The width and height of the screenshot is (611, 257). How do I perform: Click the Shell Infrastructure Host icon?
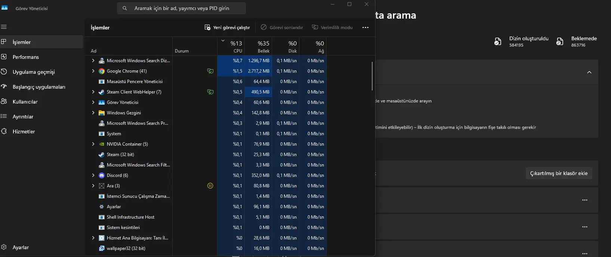tap(102, 217)
